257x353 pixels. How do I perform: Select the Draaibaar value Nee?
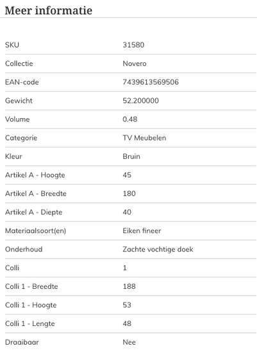click(x=129, y=342)
